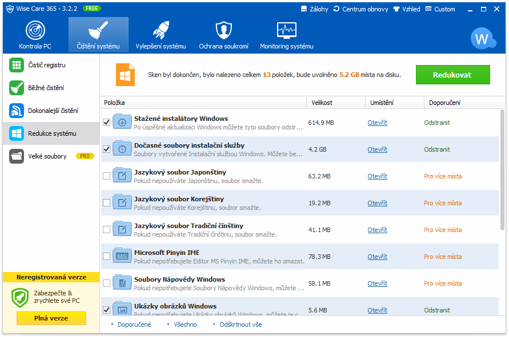The width and height of the screenshot is (509, 337).
Task: Click the Vzhled shirt icon
Action: [x=396, y=9]
